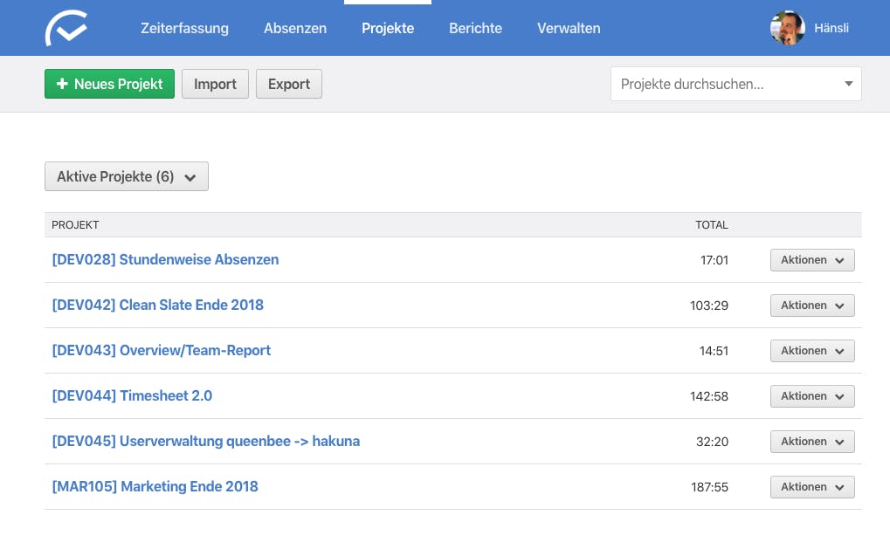This screenshot has height=556, width=890.
Task: Click the Export button
Action: (289, 84)
